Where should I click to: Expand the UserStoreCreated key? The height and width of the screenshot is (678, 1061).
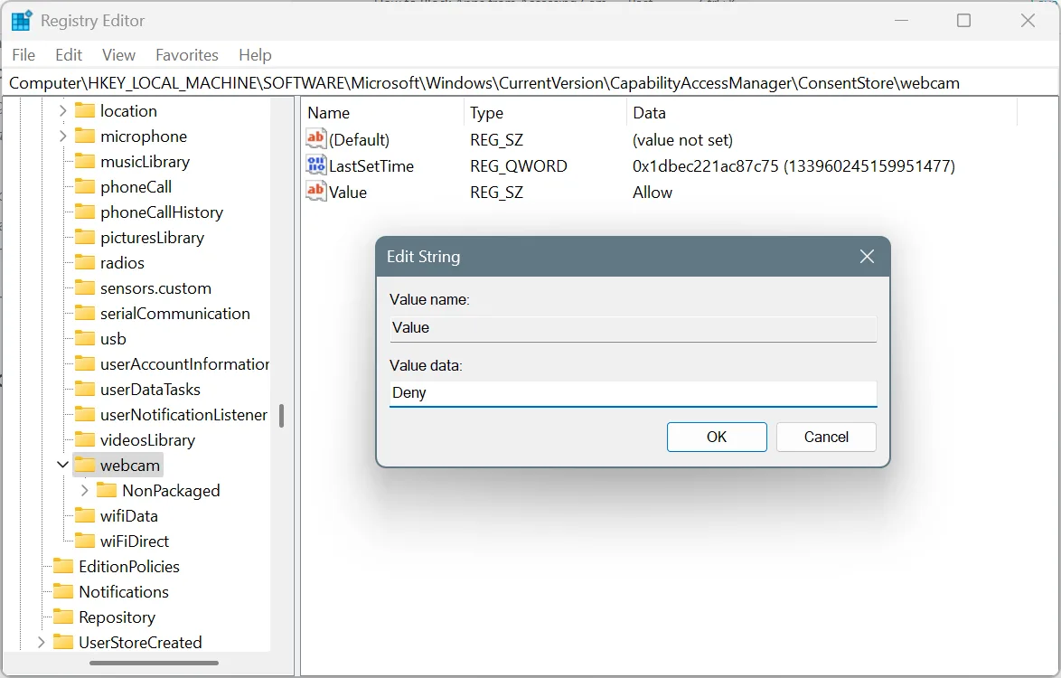[41, 642]
